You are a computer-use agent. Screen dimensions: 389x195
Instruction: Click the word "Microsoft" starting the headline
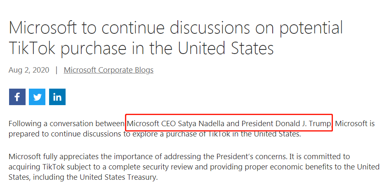point(43,28)
